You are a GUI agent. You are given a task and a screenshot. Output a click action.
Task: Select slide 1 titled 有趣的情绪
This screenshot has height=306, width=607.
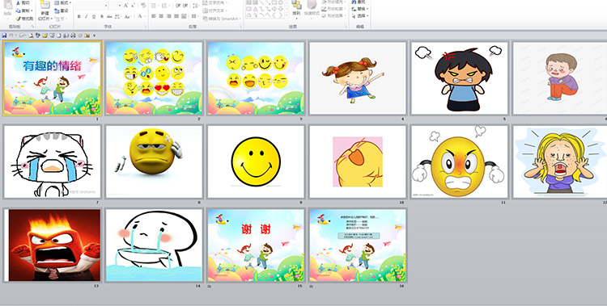coord(53,78)
